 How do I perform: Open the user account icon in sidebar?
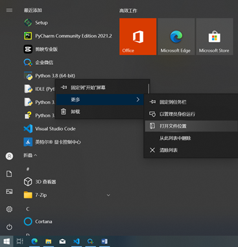[9, 156]
